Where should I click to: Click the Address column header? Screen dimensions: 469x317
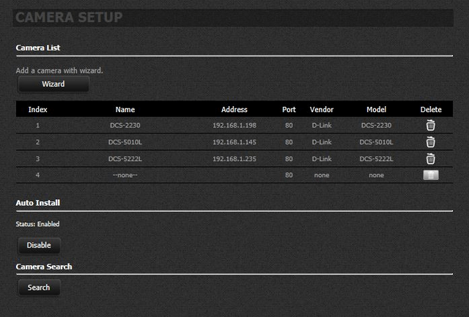(234, 109)
